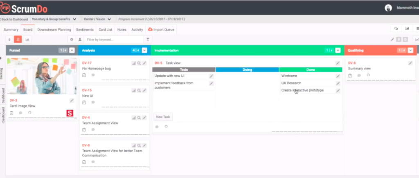Click the person assignee filter icon
The width and height of the screenshot is (419, 178).
(79, 40)
